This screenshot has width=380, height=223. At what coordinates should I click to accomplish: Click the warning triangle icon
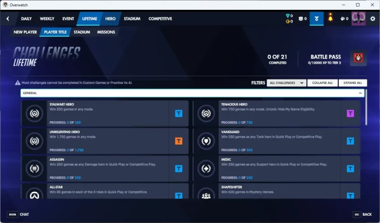point(18,83)
